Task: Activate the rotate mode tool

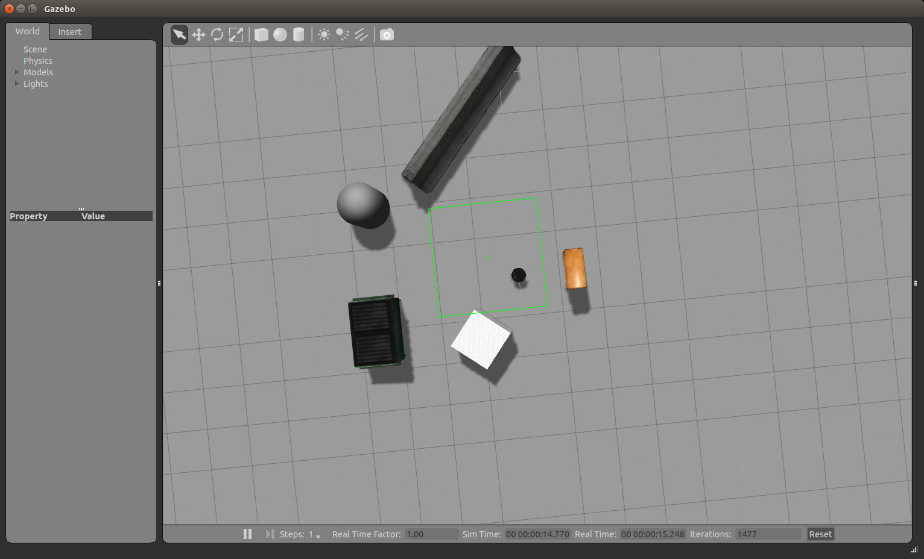Action: pyautogui.click(x=217, y=34)
